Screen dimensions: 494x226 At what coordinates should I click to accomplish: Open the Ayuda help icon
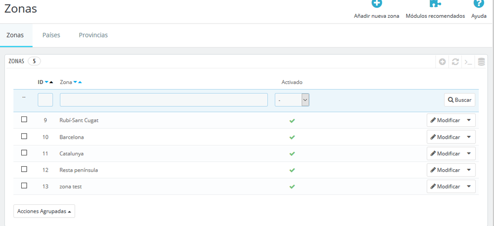point(479,3)
